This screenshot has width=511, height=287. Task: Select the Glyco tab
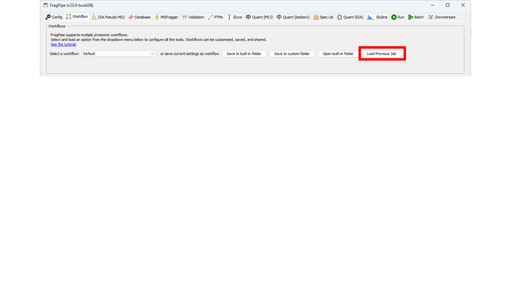[235, 17]
